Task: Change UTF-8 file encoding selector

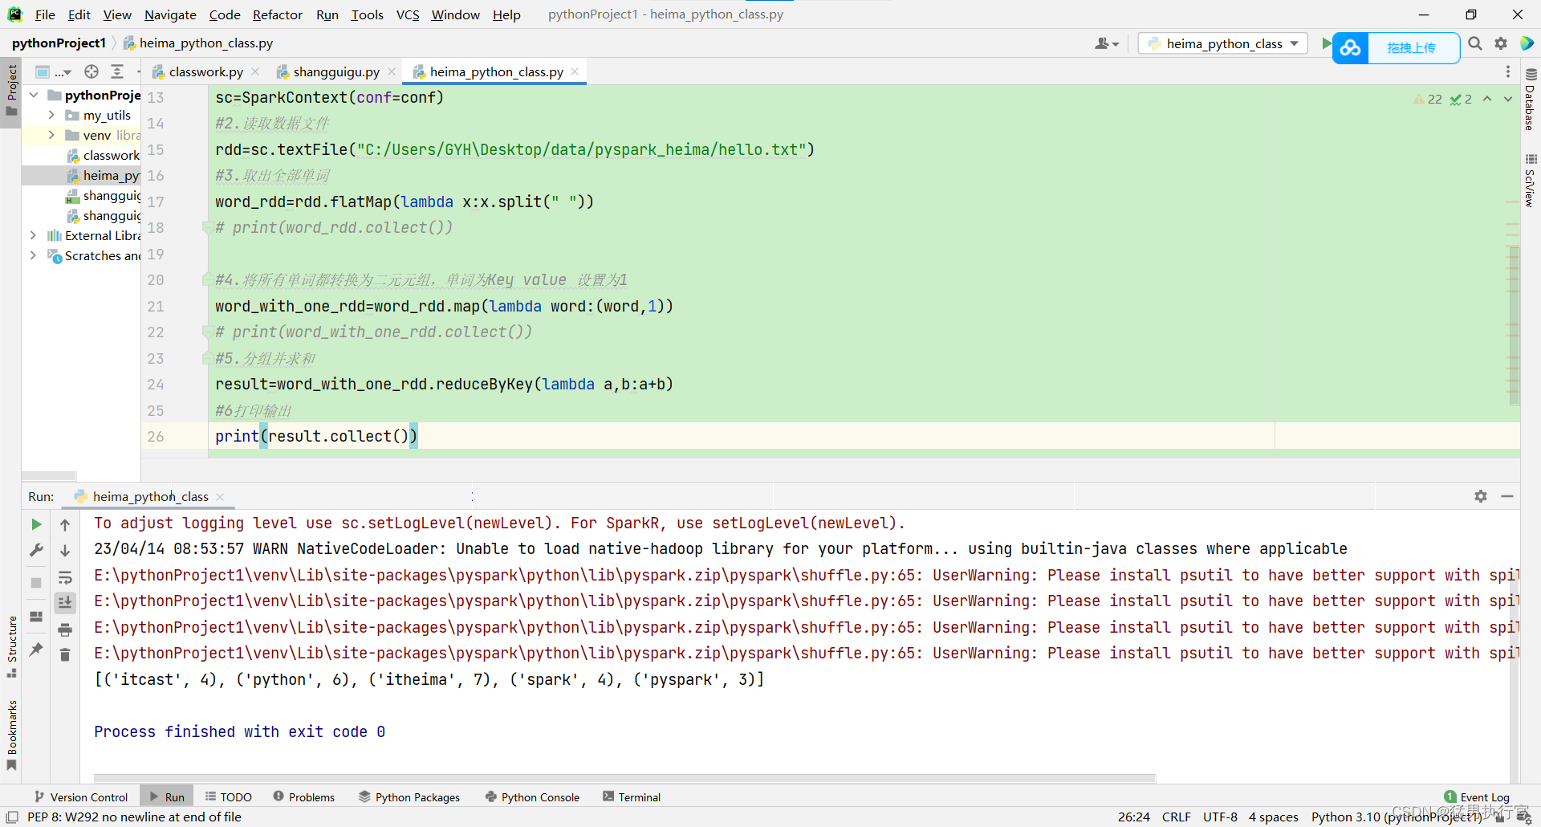Action: (x=1220, y=817)
